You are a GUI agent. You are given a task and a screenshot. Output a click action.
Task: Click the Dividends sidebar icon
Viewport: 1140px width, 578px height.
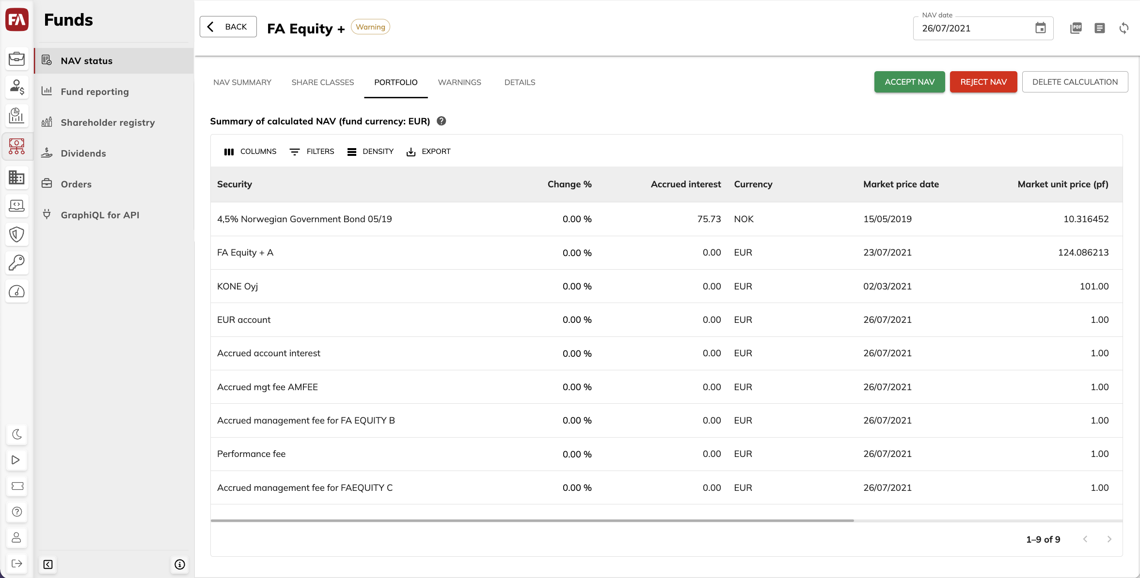coord(47,152)
